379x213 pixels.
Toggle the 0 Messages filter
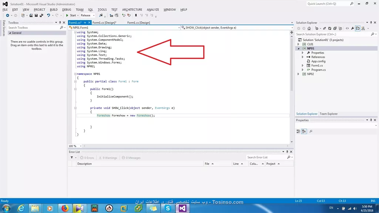[131, 158]
